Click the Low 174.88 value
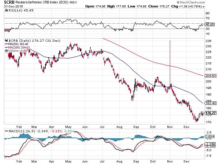The image size is (218, 164). click(137, 7)
